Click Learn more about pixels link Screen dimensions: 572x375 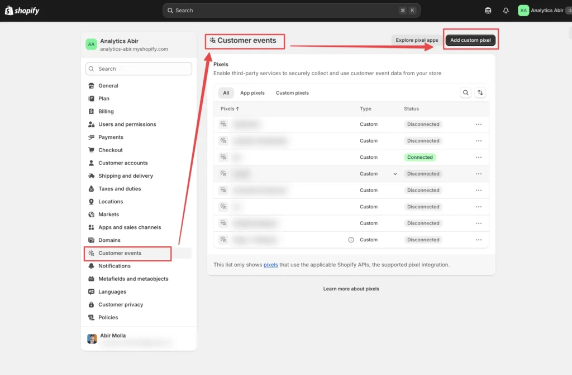click(x=351, y=289)
